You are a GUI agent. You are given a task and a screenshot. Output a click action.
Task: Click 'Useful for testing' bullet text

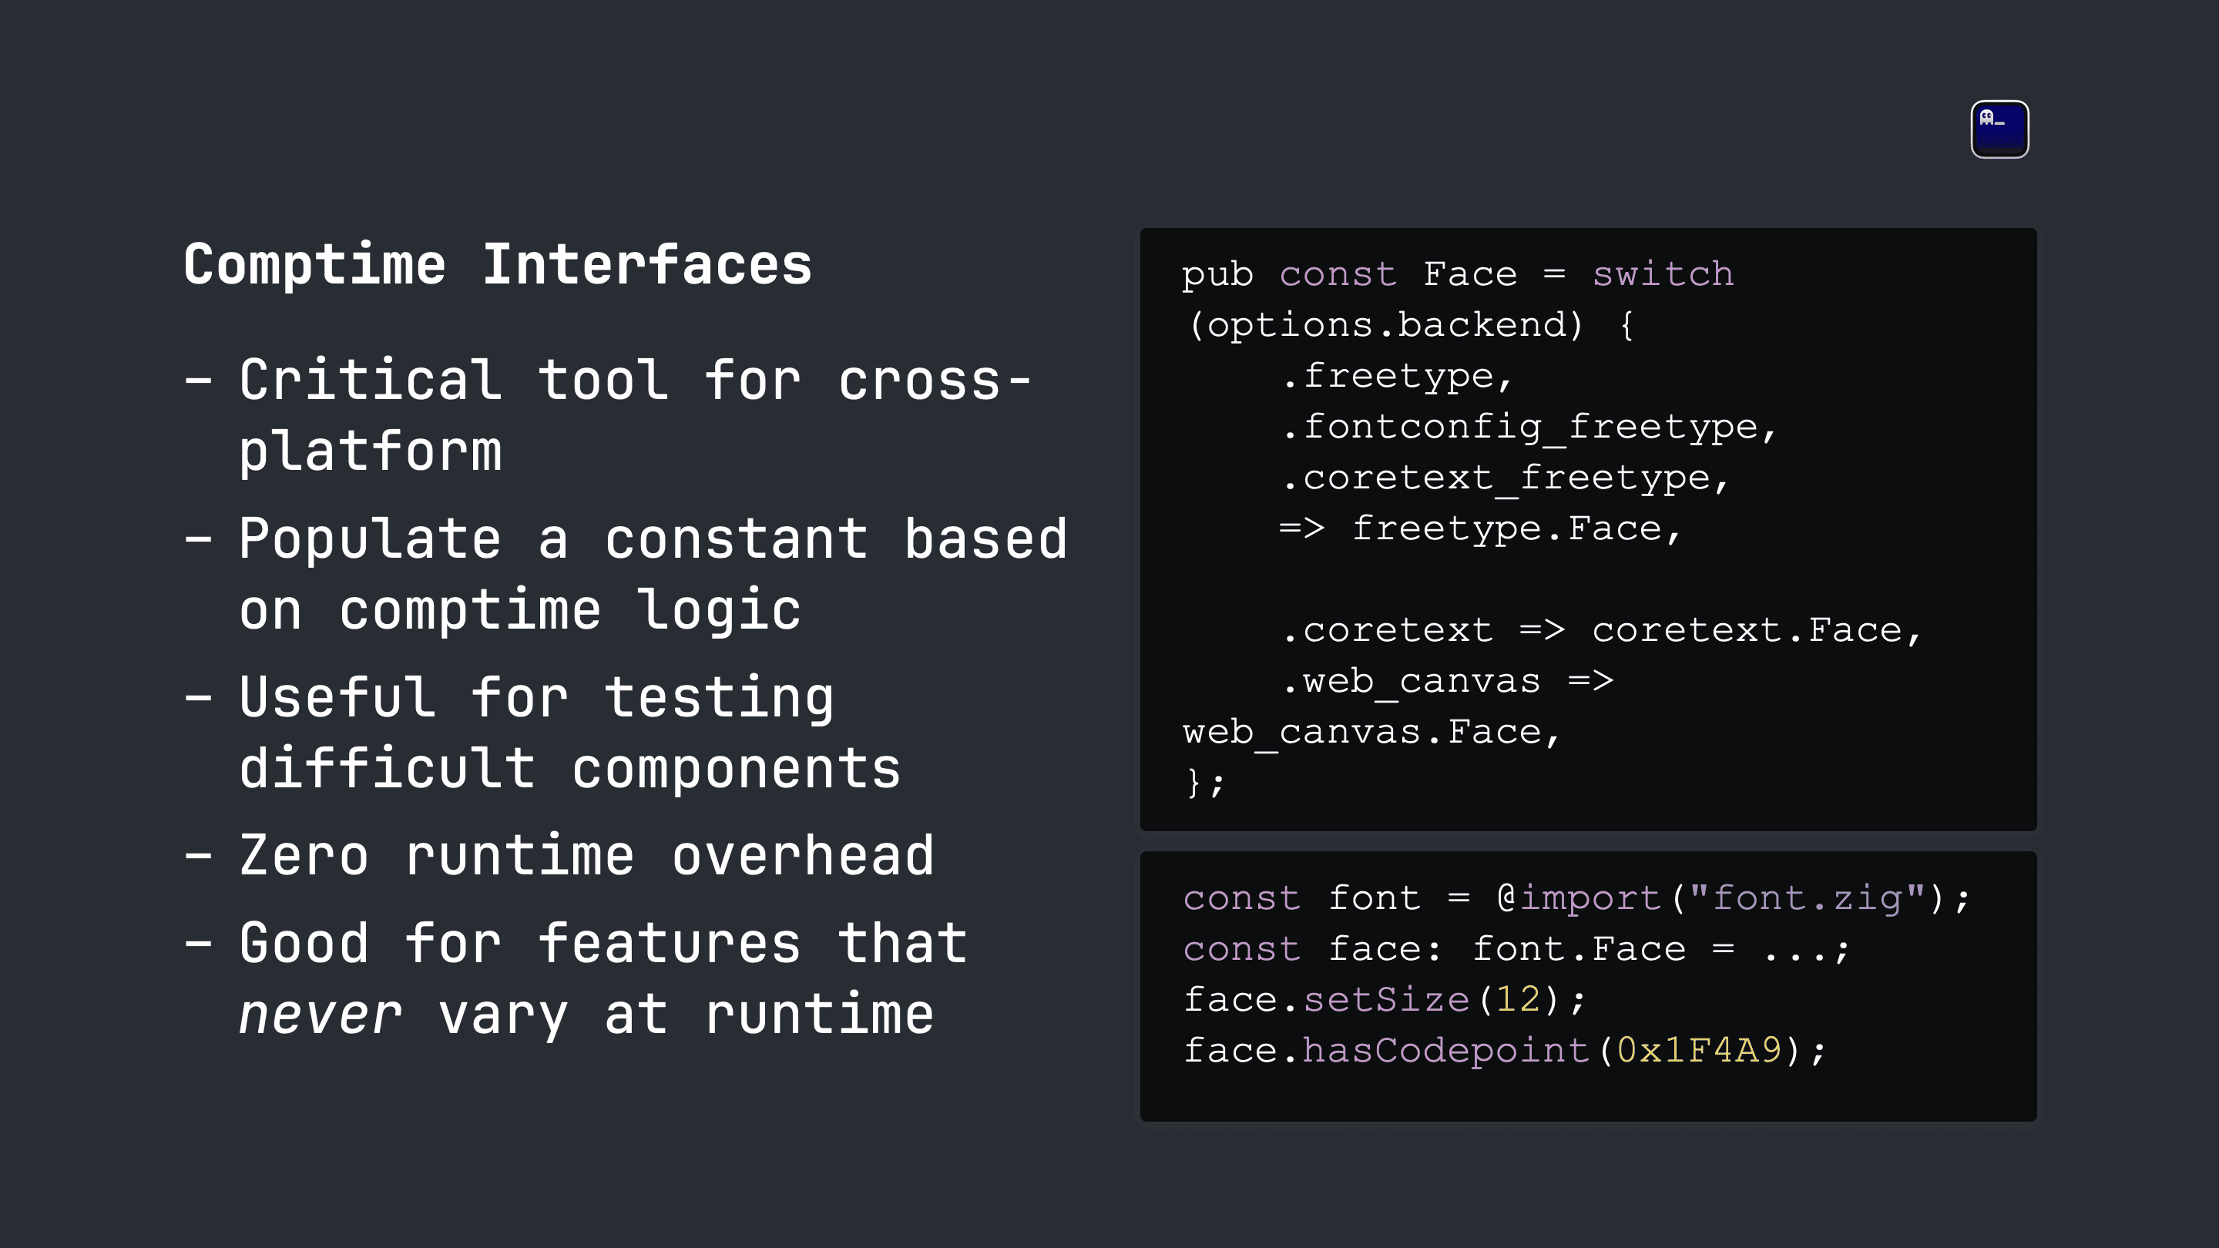(537, 698)
